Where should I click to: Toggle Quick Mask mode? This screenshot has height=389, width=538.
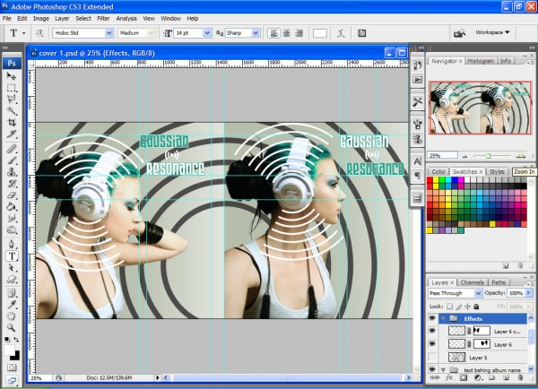(x=12, y=367)
